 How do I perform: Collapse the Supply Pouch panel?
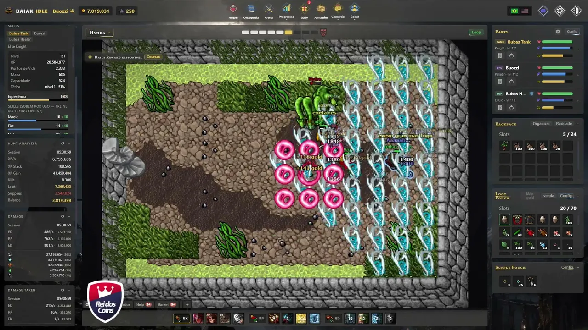(x=577, y=267)
